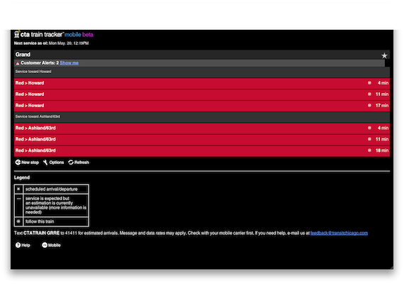Follow the Howard train arriving in 11 min
This screenshot has width=404, height=284.
click(x=369, y=94)
